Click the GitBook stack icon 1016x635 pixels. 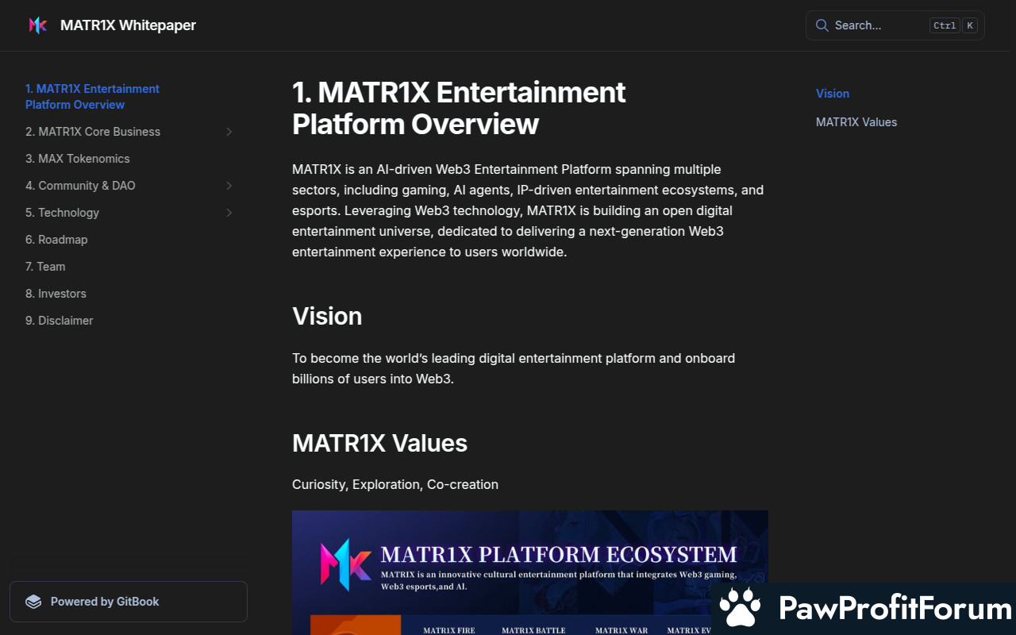coord(33,602)
